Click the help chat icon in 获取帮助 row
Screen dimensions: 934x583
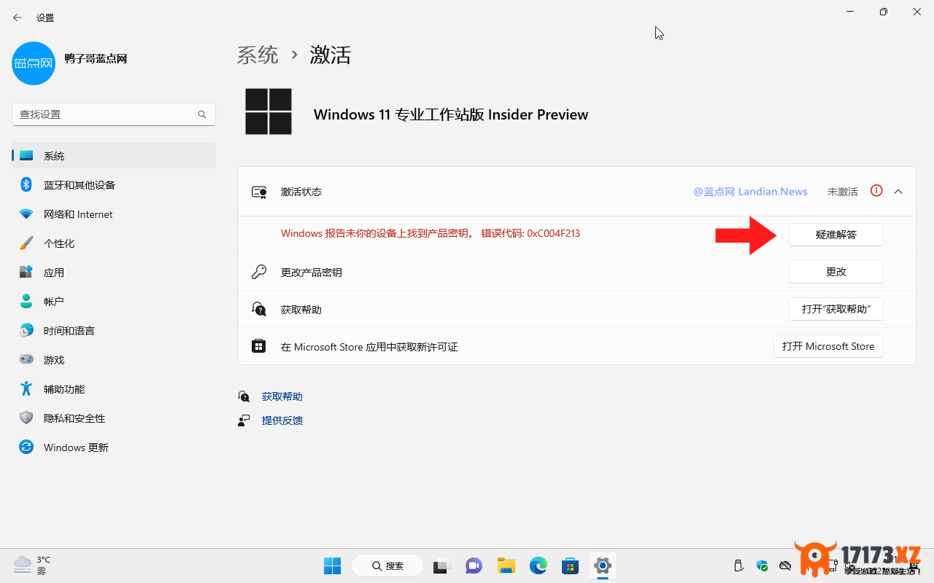259,309
